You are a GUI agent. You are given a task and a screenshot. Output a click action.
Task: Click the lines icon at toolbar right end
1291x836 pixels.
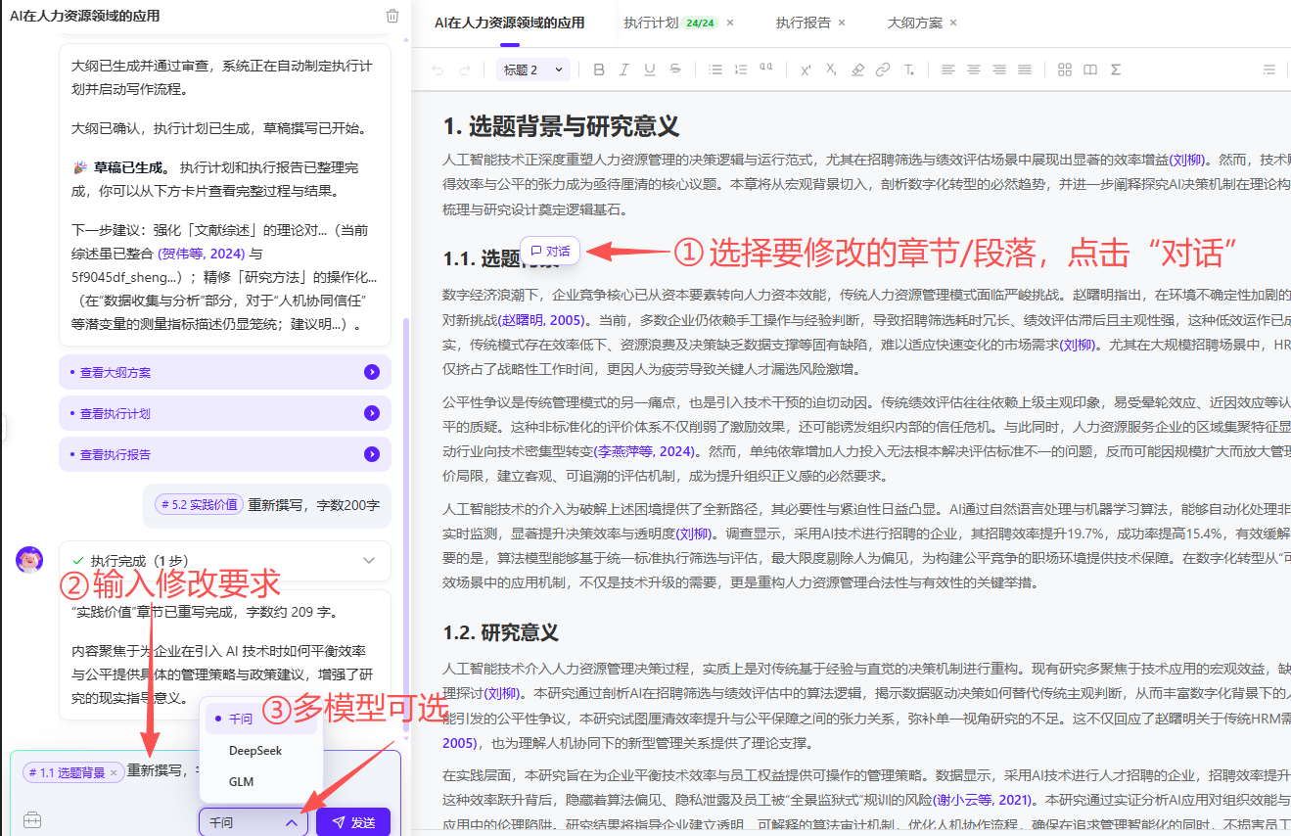tap(1269, 70)
